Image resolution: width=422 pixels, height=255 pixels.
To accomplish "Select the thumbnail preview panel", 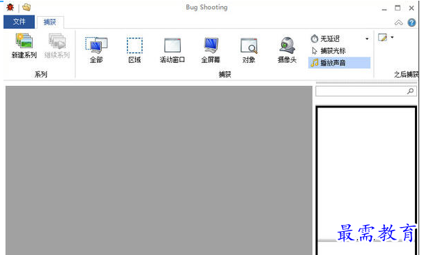I will (x=366, y=180).
